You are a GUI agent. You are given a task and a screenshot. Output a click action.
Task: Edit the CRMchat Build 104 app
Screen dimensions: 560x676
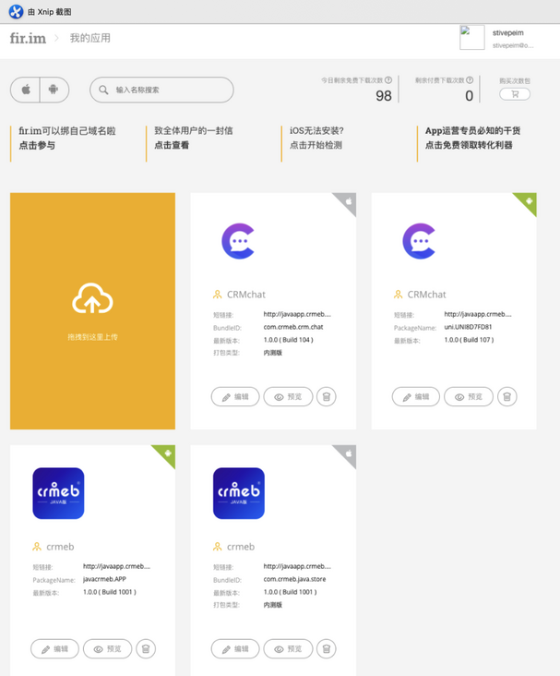coord(235,396)
